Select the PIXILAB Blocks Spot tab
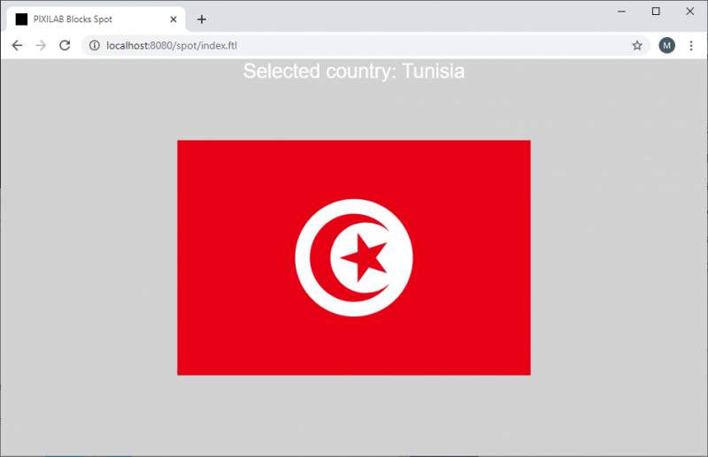 point(96,19)
